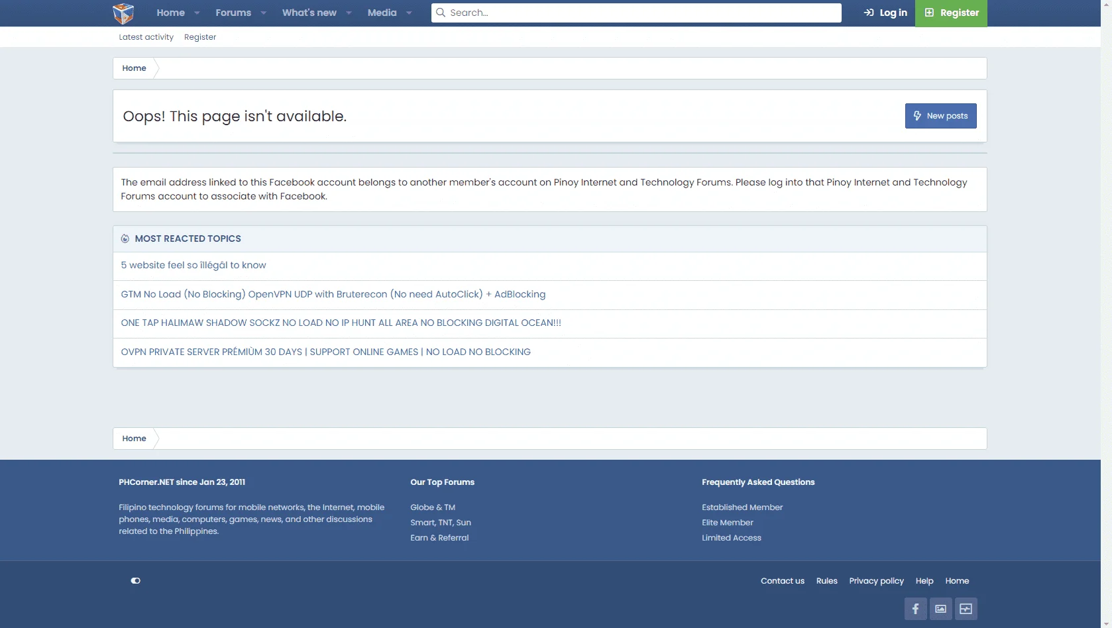Expand the What's new dropdown arrow
The image size is (1112, 628).
[349, 13]
